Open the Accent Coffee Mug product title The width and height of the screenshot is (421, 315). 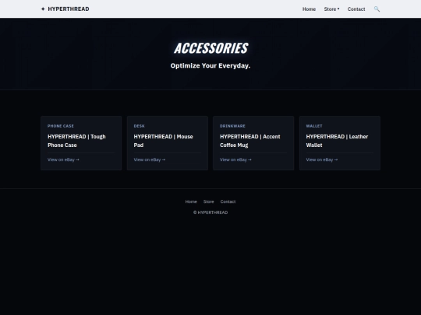[x=250, y=141]
